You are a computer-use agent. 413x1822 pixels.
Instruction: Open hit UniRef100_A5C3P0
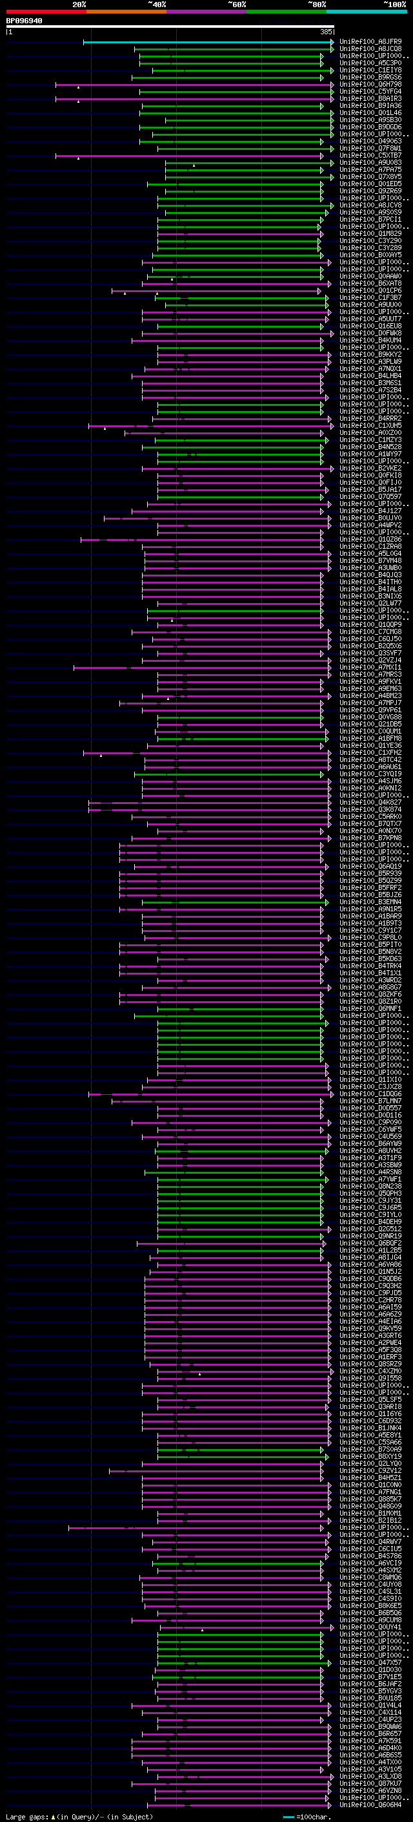[370, 63]
